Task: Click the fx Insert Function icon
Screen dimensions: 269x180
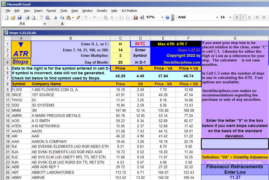Action: click(x=62, y=24)
